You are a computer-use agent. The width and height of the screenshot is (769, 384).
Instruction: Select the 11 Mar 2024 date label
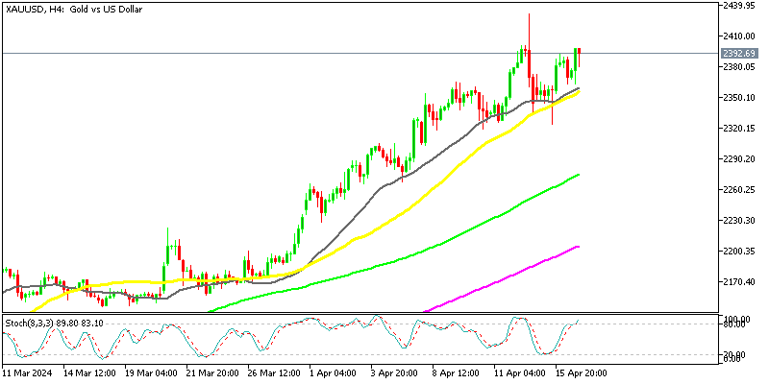(x=30, y=373)
